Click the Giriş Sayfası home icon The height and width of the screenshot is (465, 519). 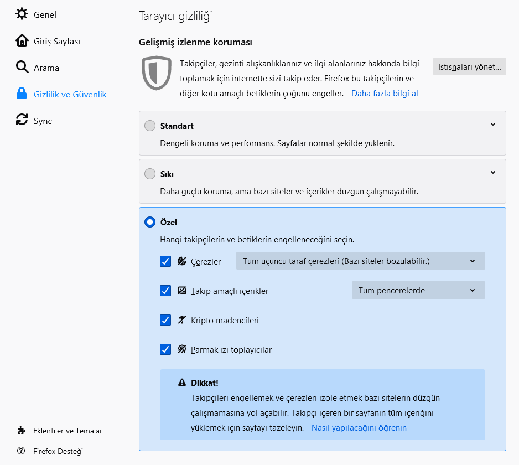[x=22, y=41]
